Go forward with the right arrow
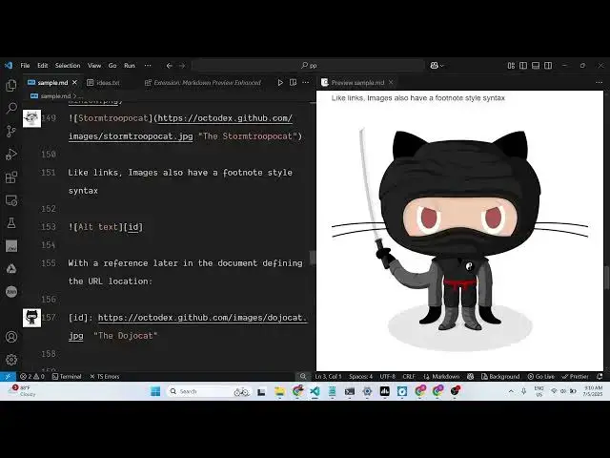This screenshot has width=610, height=458. pos(182,66)
